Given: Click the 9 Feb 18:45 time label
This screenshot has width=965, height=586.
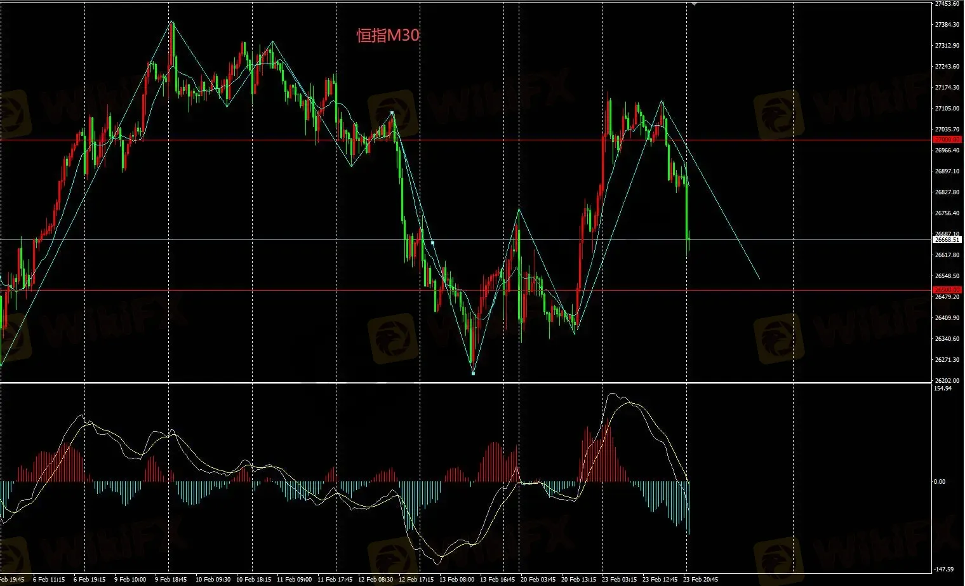Looking at the screenshot, I should (169, 579).
